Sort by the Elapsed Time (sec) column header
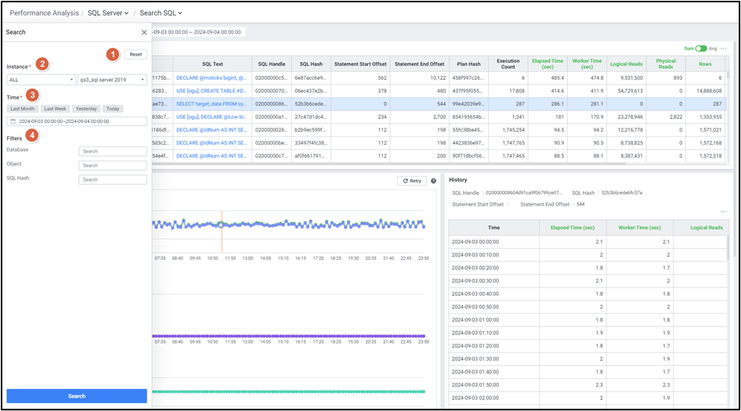 548,63
